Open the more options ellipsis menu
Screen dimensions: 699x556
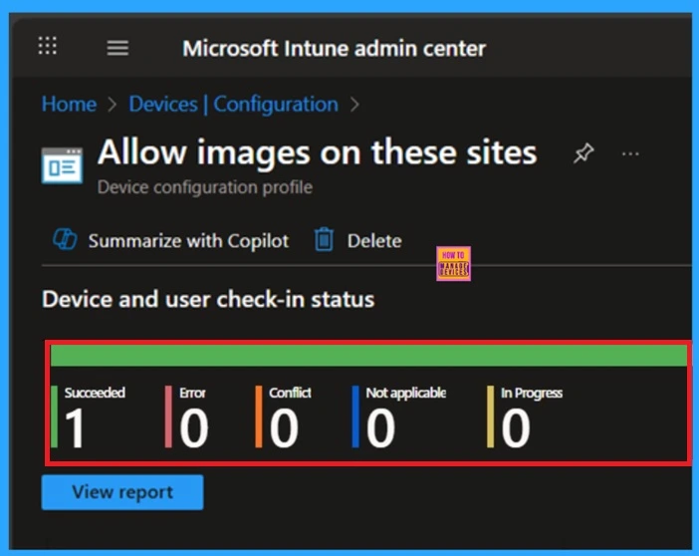(630, 154)
